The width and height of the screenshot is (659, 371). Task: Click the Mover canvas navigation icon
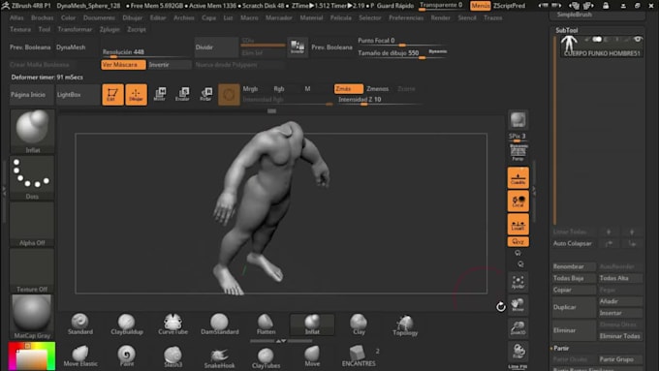click(518, 304)
